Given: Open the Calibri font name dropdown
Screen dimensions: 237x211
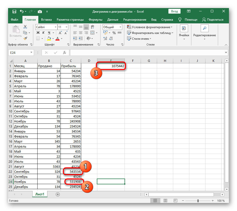Looking at the screenshot, I should [x=55, y=27].
